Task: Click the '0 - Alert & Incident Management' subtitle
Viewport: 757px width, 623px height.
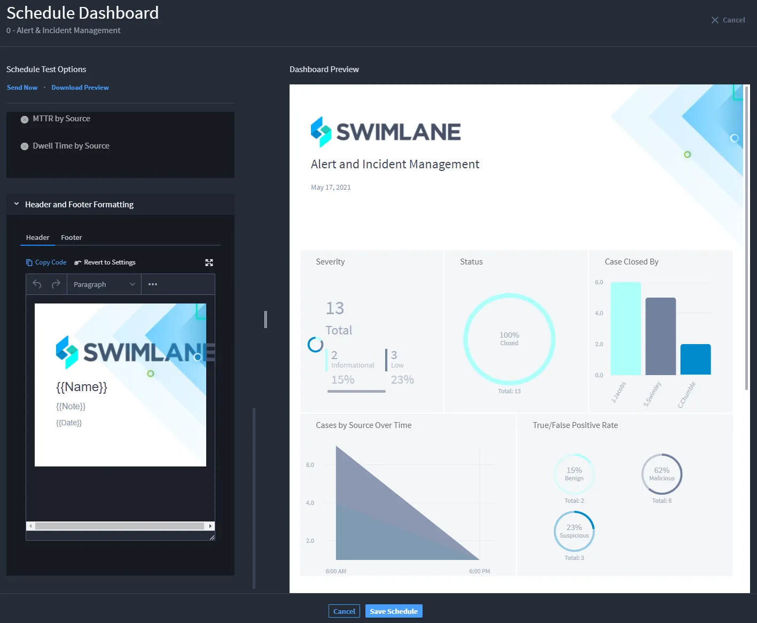Action: pyautogui.click(x=64, y=30)
